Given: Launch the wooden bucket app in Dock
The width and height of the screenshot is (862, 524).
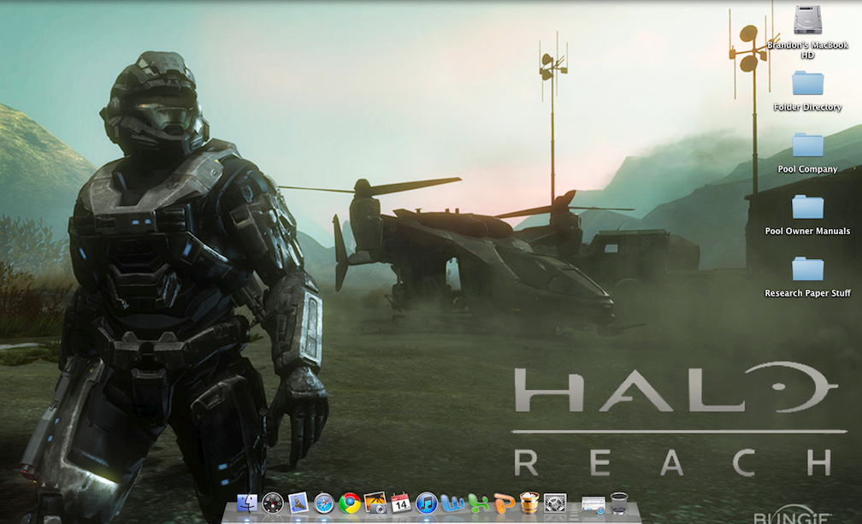Looking at the screenshot, I should coord(528,503).
